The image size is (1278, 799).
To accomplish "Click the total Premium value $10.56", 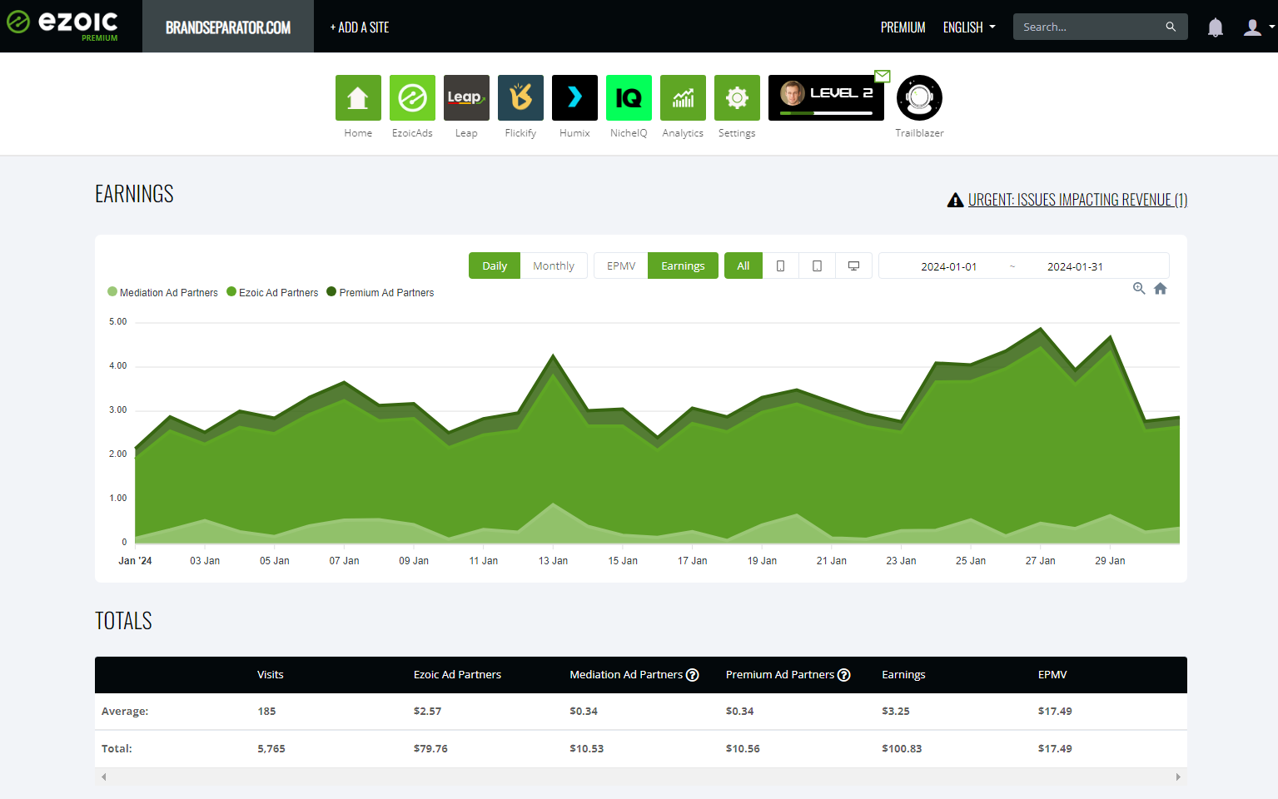I will point(743,748).
